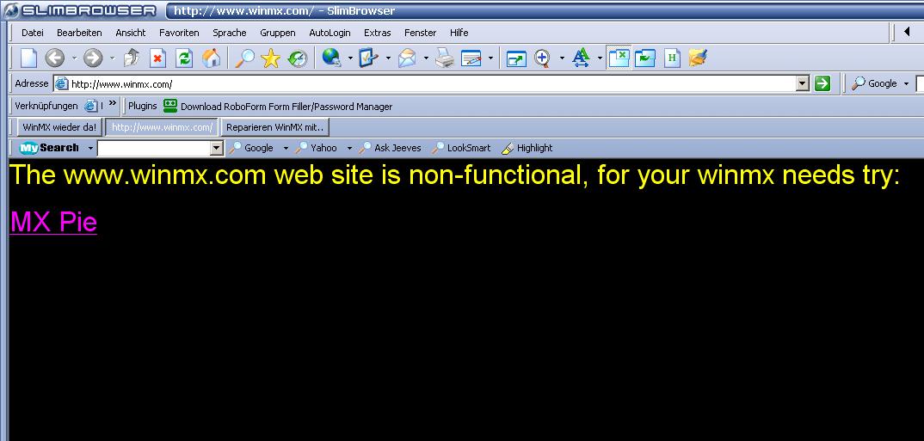
Task: Click the full screen window icon
Action: click(517, 58)
